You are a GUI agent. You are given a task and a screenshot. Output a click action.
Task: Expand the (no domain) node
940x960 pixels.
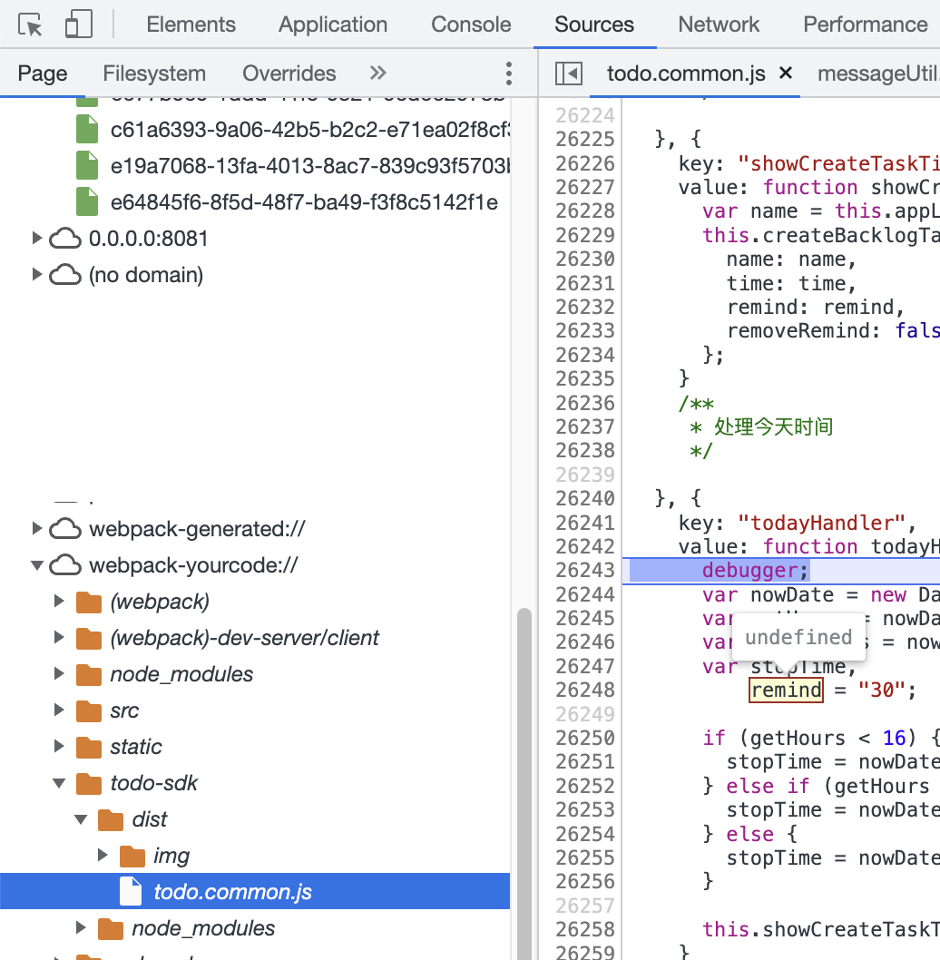point(37,274)
